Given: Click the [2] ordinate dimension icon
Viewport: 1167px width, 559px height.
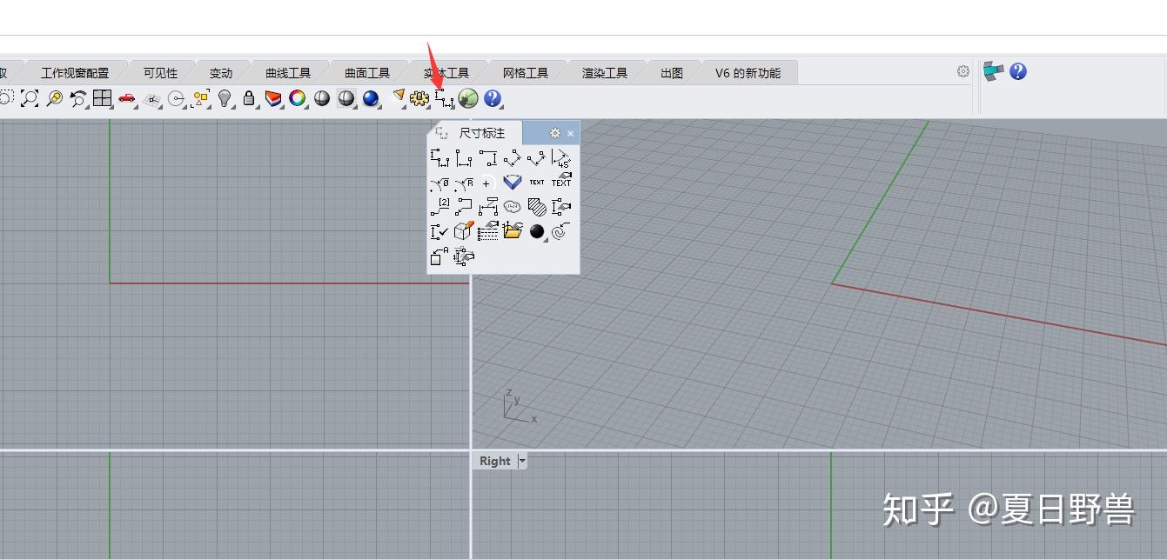Looking at the screenshot, I should [439, 207].
